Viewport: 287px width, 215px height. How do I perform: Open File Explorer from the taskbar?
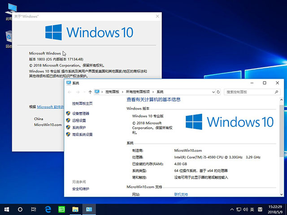pos(75,209)
